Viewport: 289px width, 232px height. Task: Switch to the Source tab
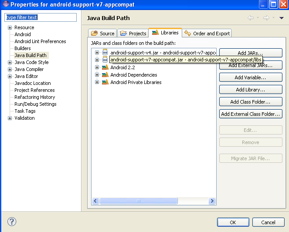click(102, 34)
